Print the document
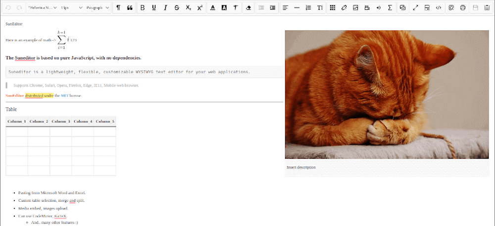 [463, 8]
